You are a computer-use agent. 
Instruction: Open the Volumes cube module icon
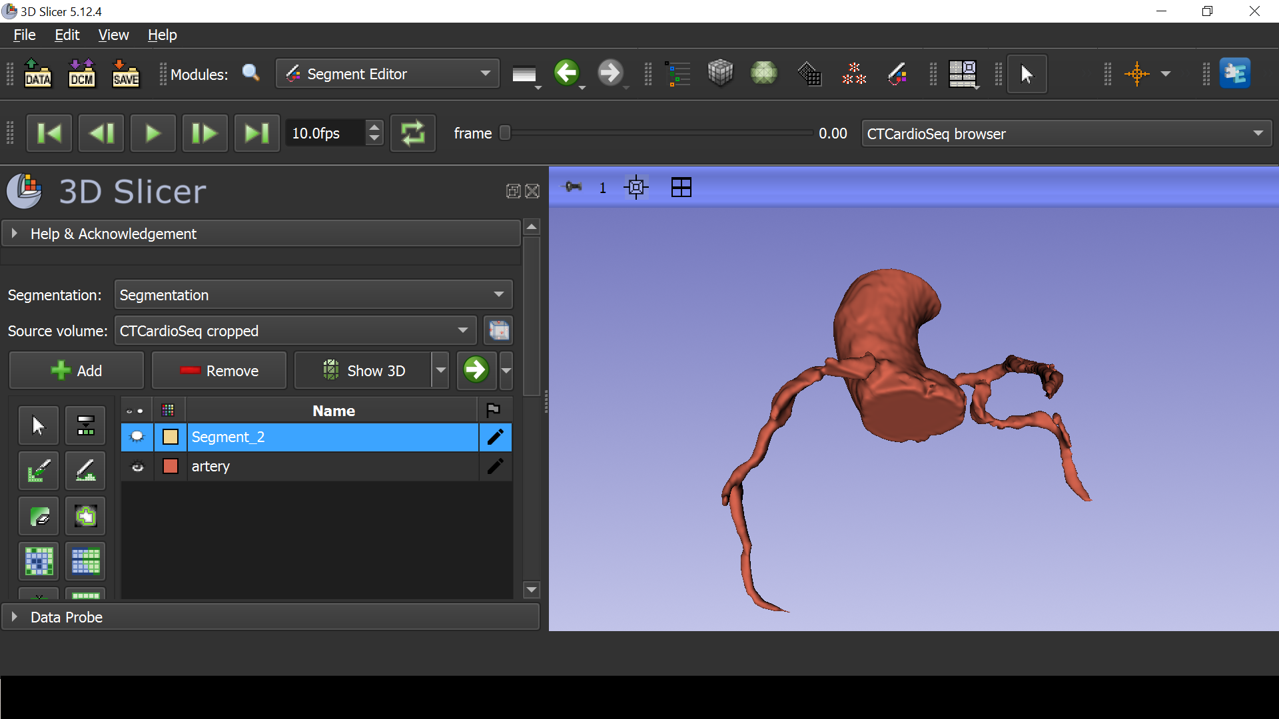point(720,73)
